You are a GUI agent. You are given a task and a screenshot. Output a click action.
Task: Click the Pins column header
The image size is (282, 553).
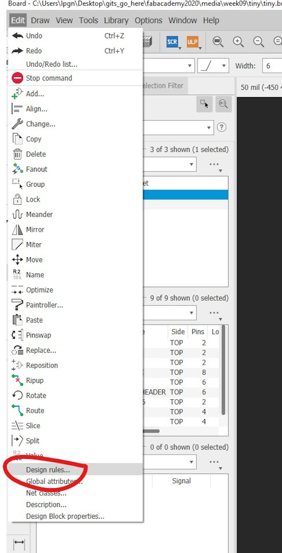[198, 332]
